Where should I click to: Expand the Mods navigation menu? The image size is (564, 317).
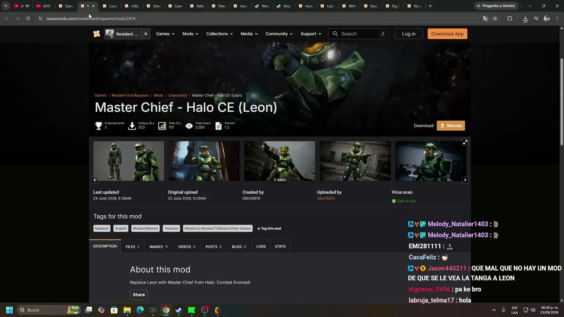(x=190, y=34)
